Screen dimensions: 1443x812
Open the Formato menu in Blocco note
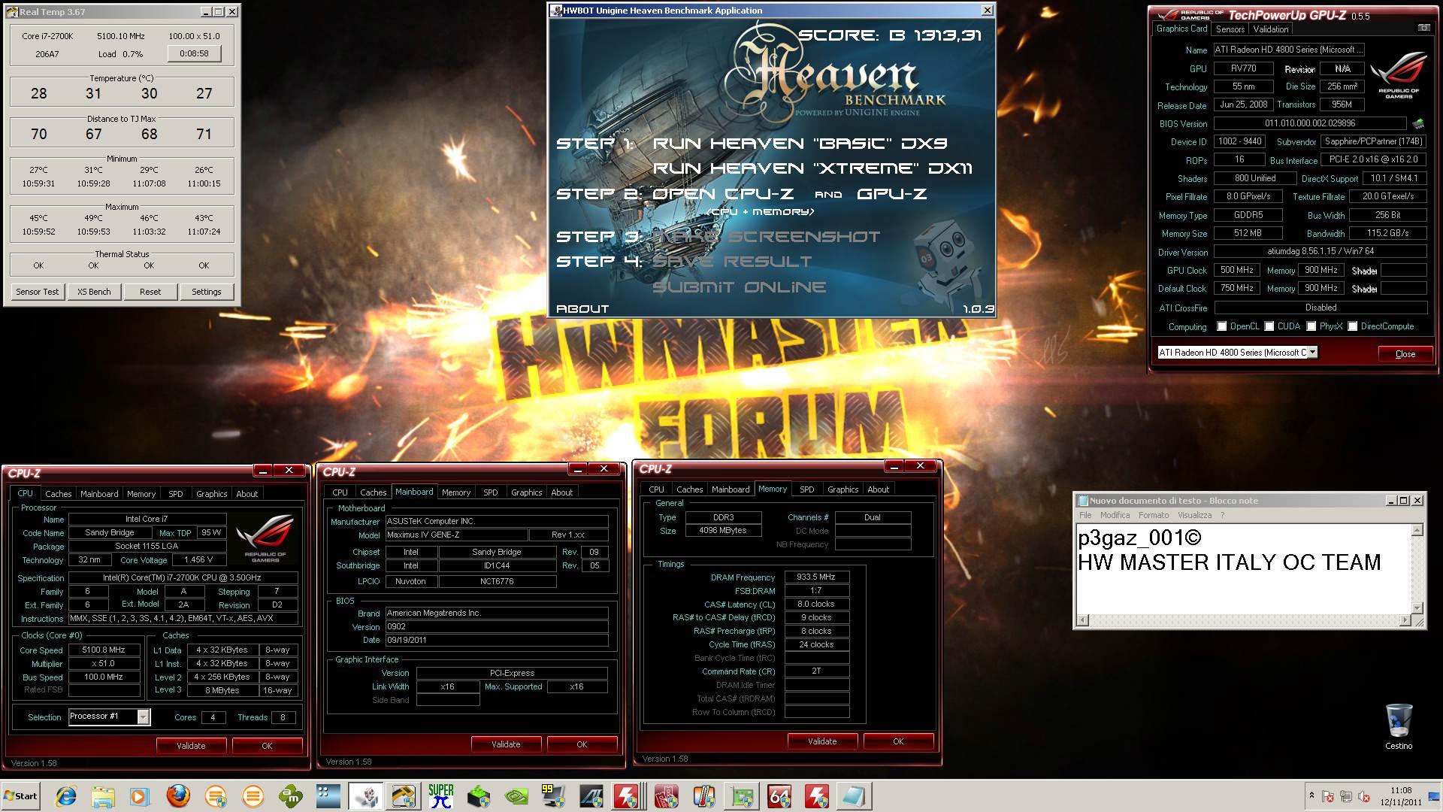coord(1154,516)
